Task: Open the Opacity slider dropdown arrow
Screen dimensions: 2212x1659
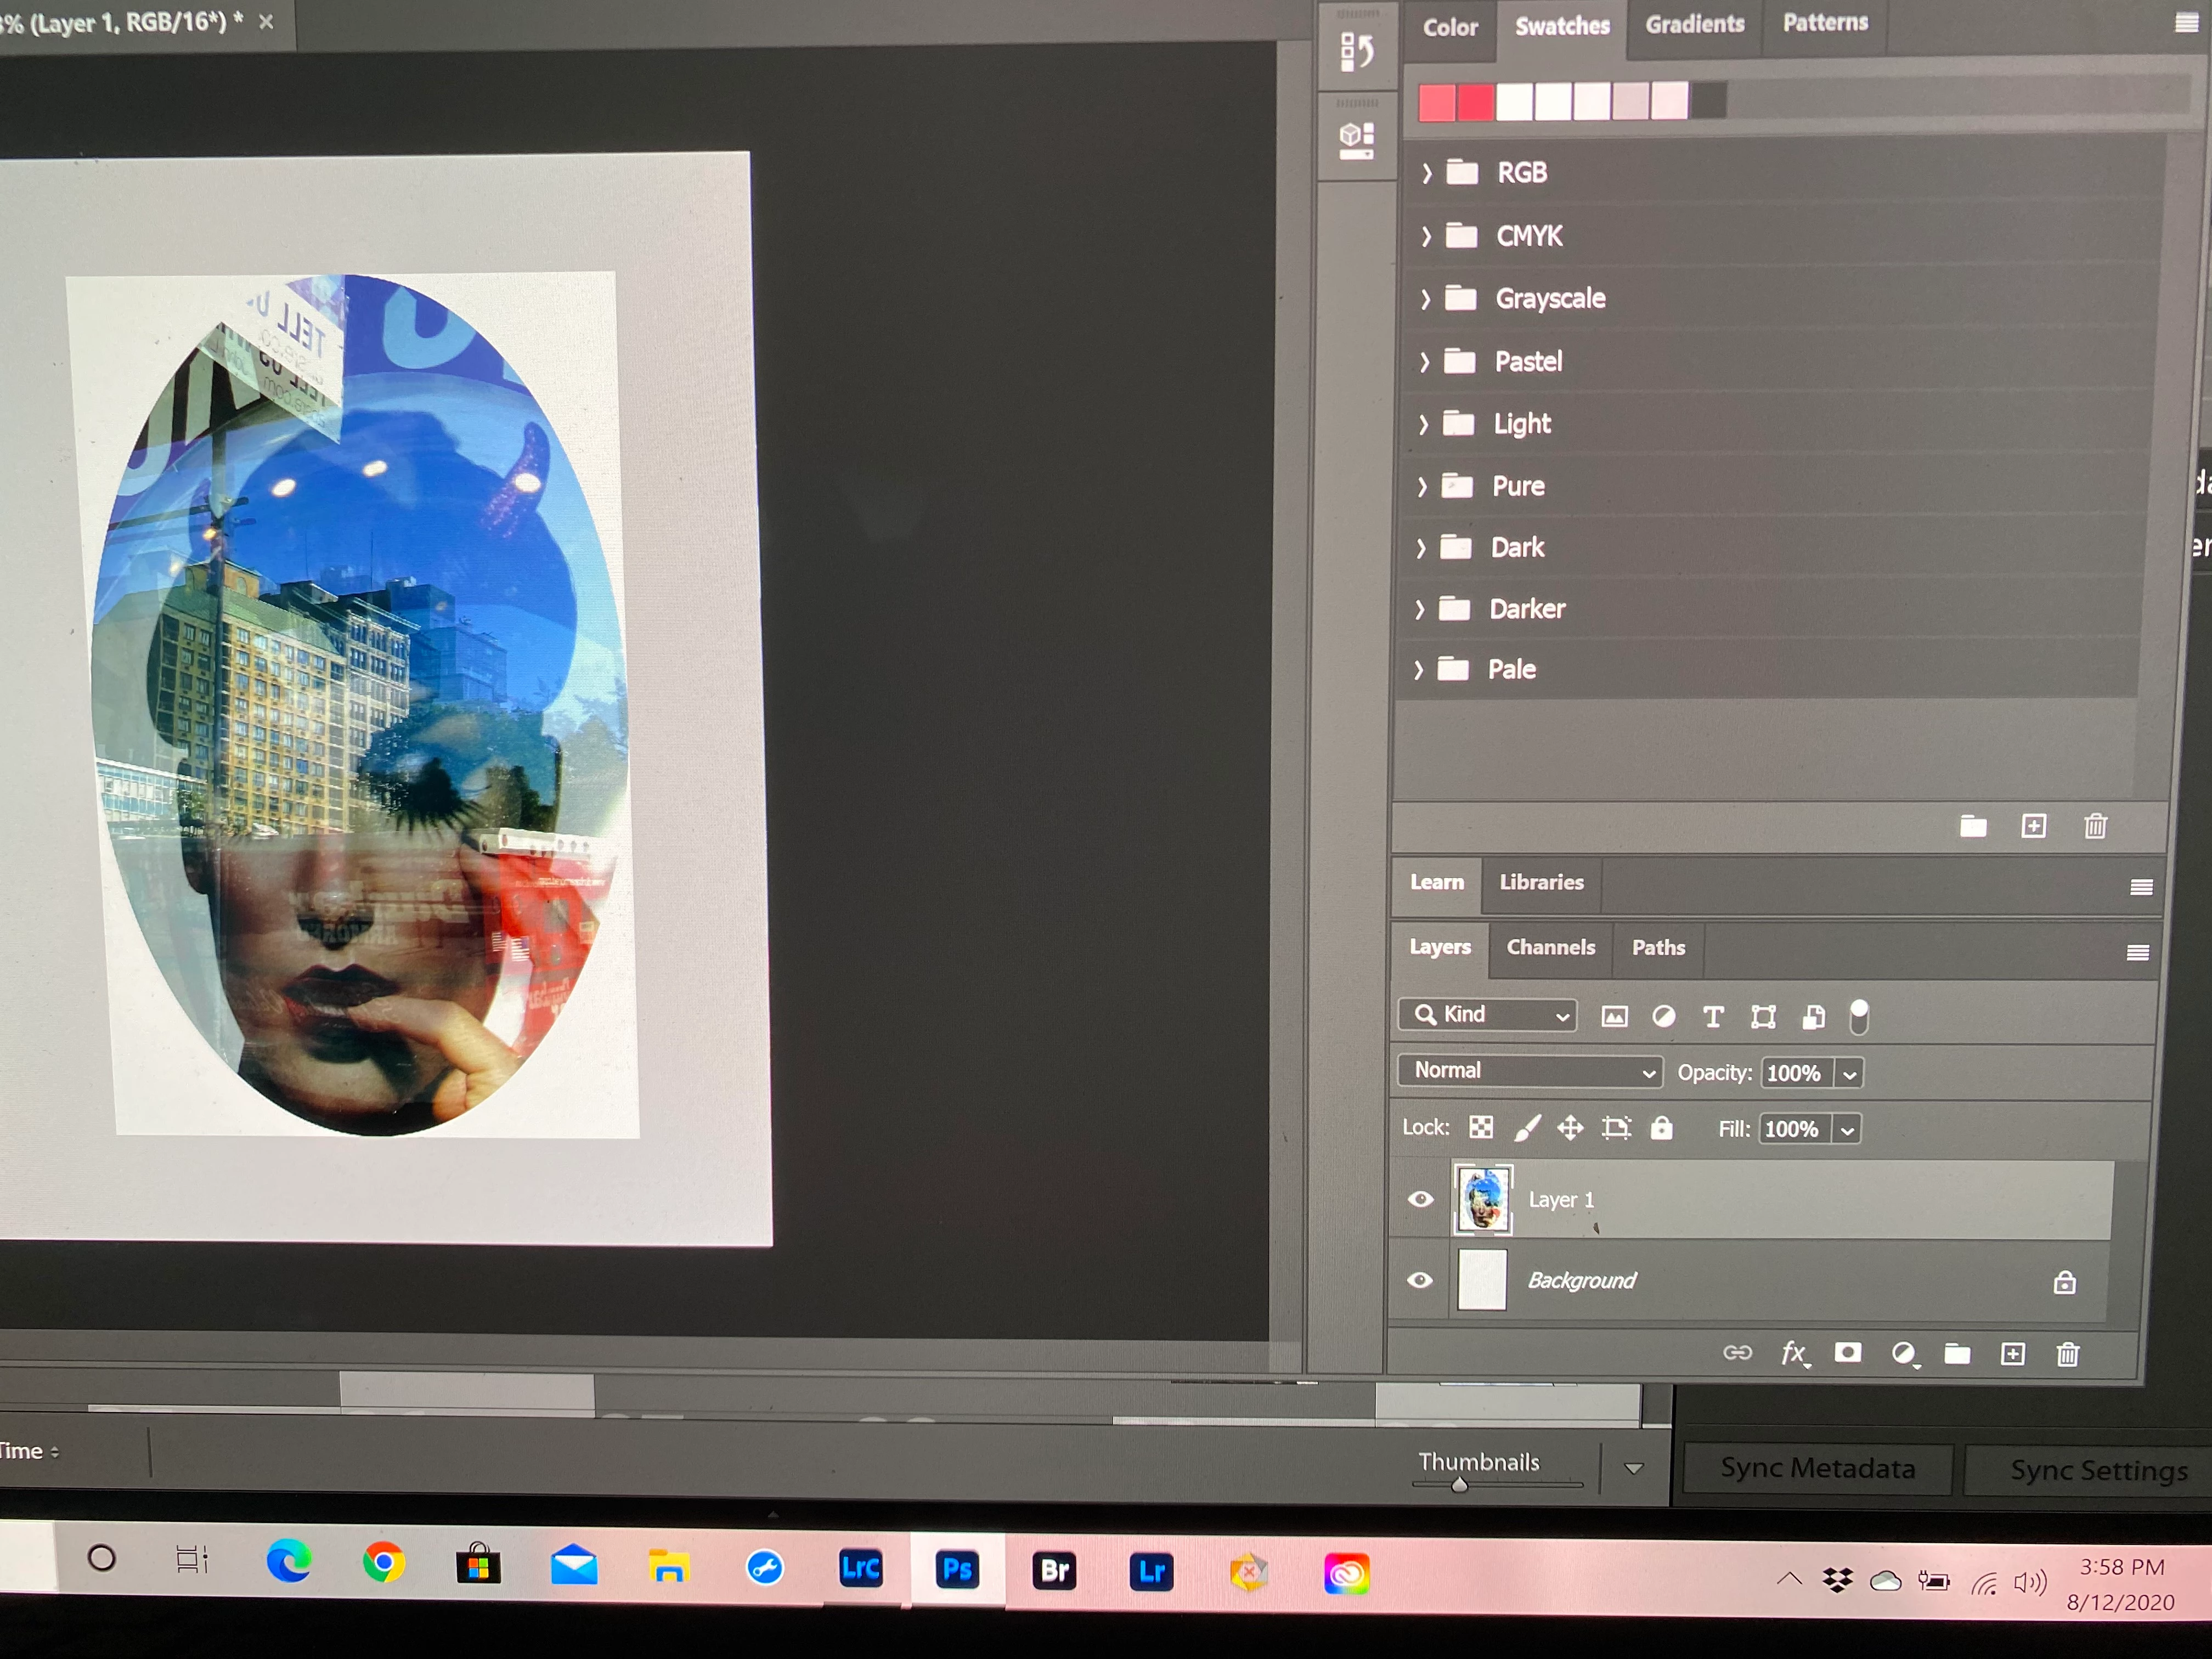Action: click(x=1850, y=1074)
